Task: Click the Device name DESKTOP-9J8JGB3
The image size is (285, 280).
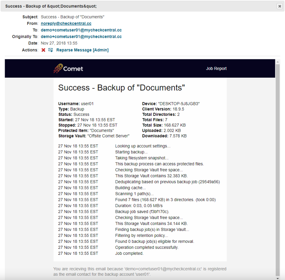Action: (x=179, y=104)
